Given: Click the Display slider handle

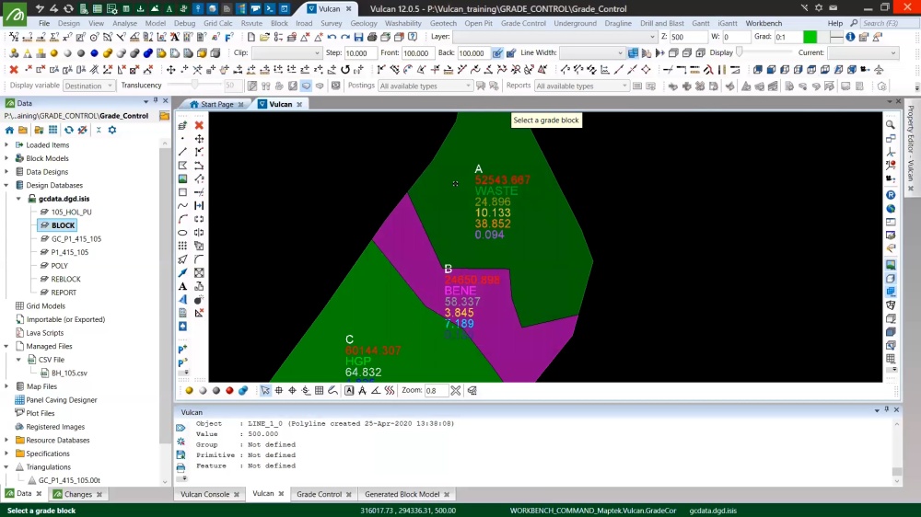Looking at the screenshot, I should 740,52.
